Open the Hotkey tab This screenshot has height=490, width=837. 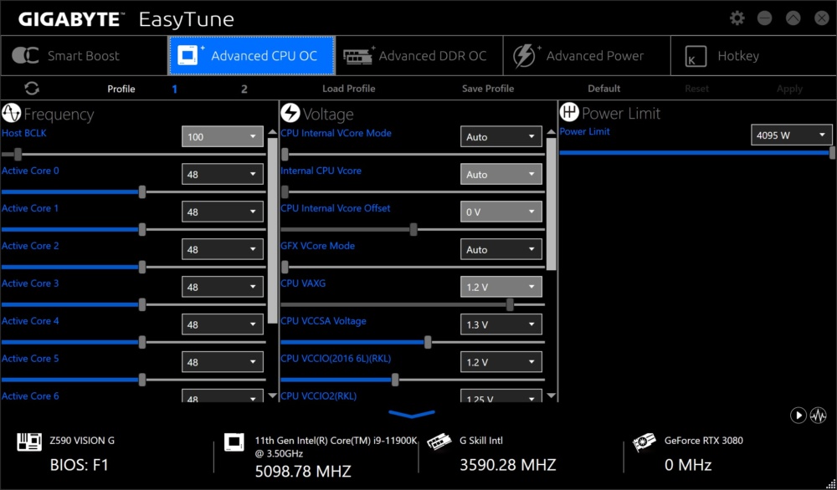[x=753, y=55]
